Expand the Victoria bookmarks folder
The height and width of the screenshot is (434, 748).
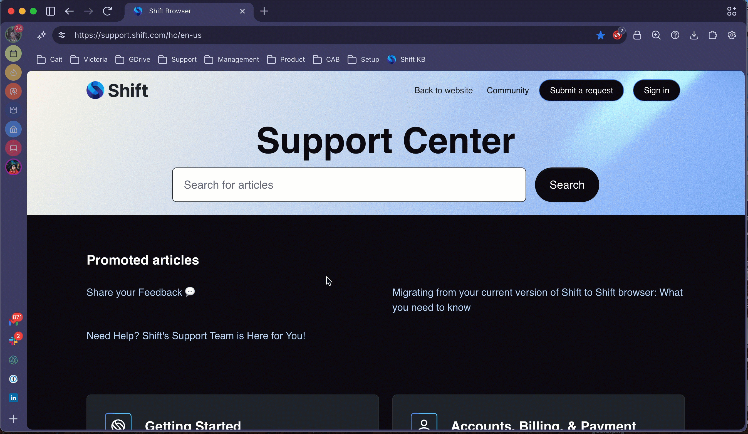tap(89, 60)
